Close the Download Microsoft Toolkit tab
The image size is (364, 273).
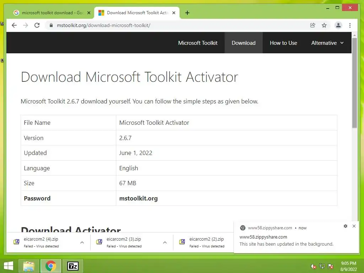coord(173,13)
